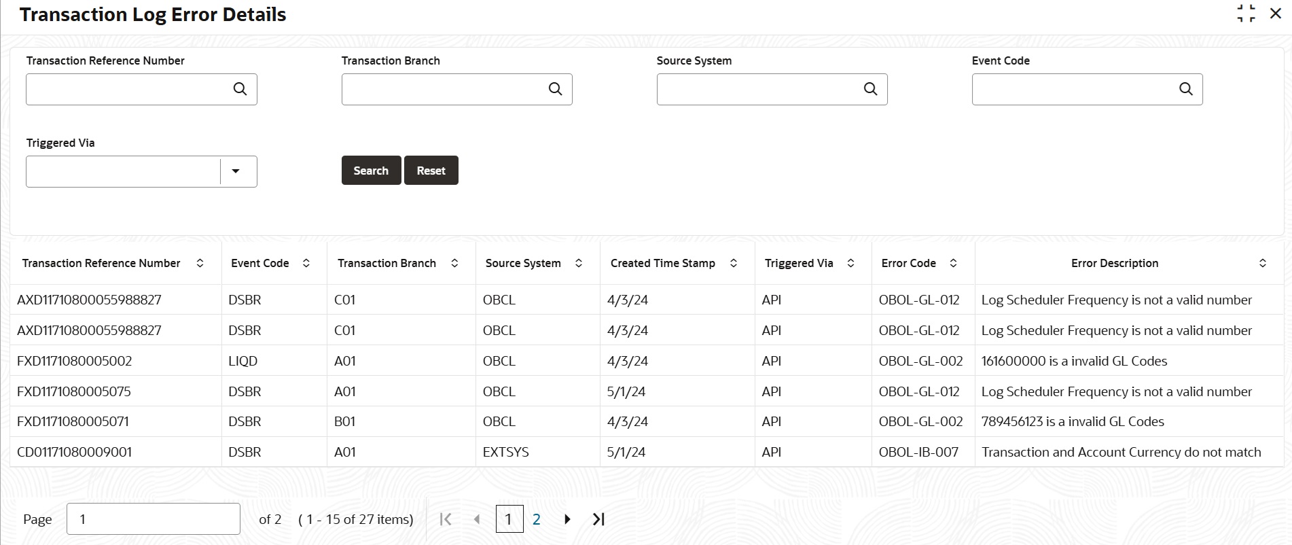This screenshot has height=545, width=1292.
Task: Expand the Triggered Via dropdown
Action: (x=236, y=171)
